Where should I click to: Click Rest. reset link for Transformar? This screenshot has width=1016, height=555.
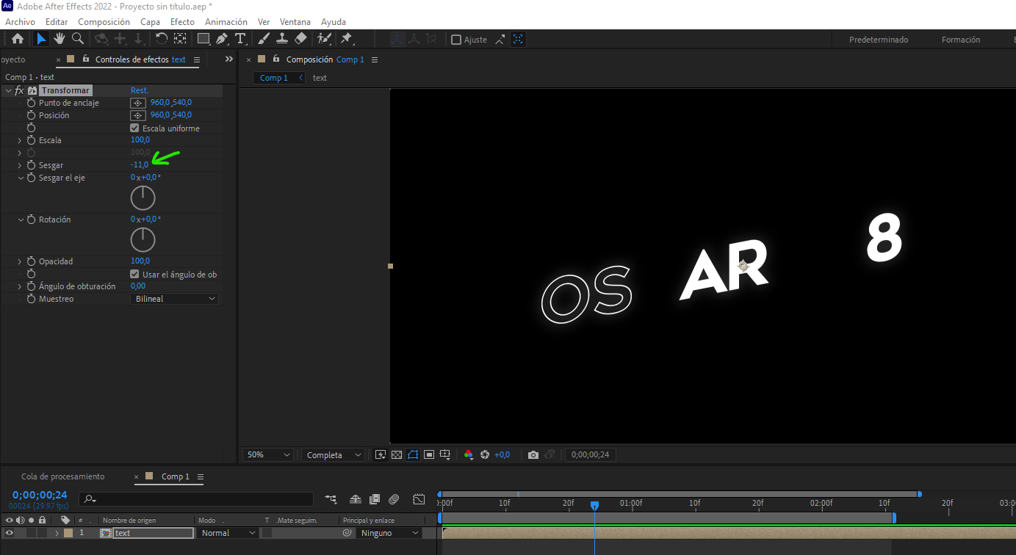(140, 90)
